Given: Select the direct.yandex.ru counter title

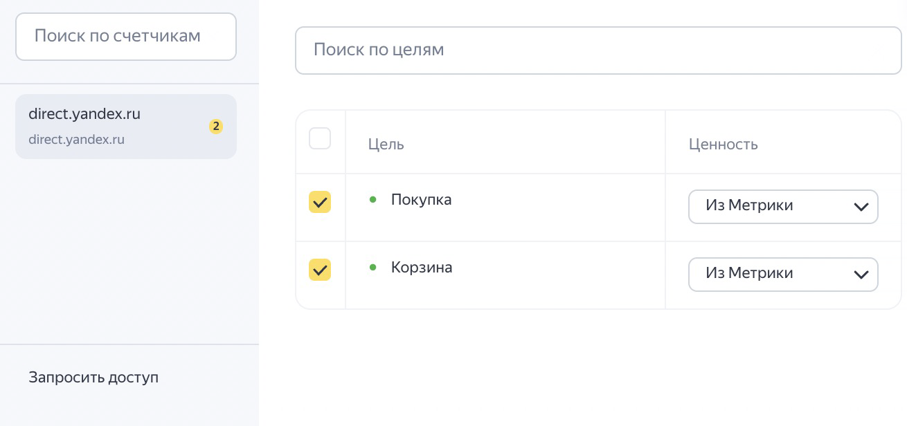Looking at the screenshot, I should point(84,114).
